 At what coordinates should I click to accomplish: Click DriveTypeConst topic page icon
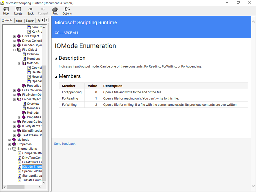coord(19,158)
